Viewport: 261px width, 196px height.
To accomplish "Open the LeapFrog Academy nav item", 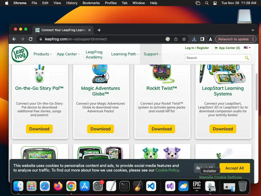I will (94, 55).
